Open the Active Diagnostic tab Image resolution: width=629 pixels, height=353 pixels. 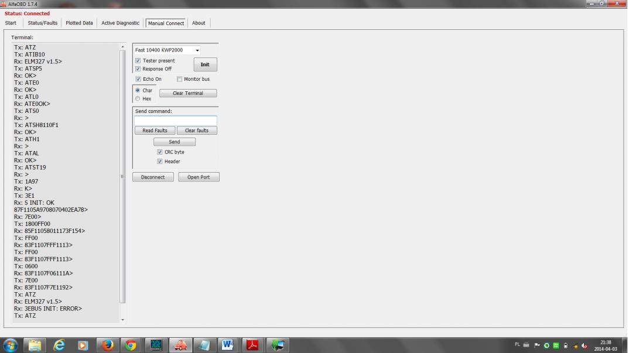tap(120, 23)
